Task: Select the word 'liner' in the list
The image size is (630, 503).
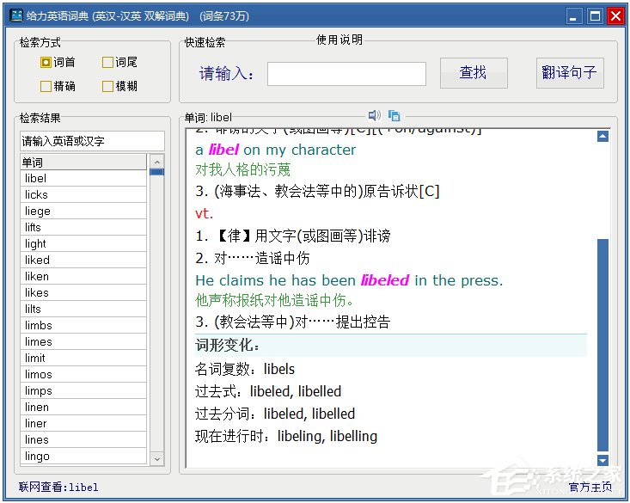Action: pos(83,423)
